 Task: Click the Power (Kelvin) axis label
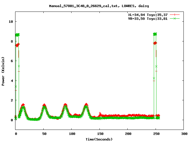coord(3,71)
